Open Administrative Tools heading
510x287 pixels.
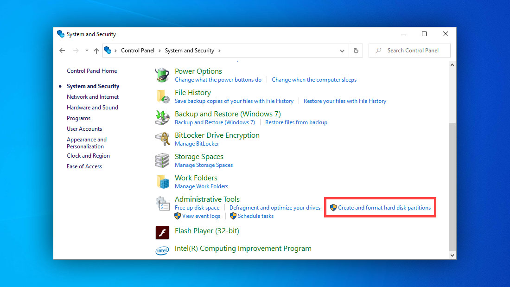coord(207,199)
